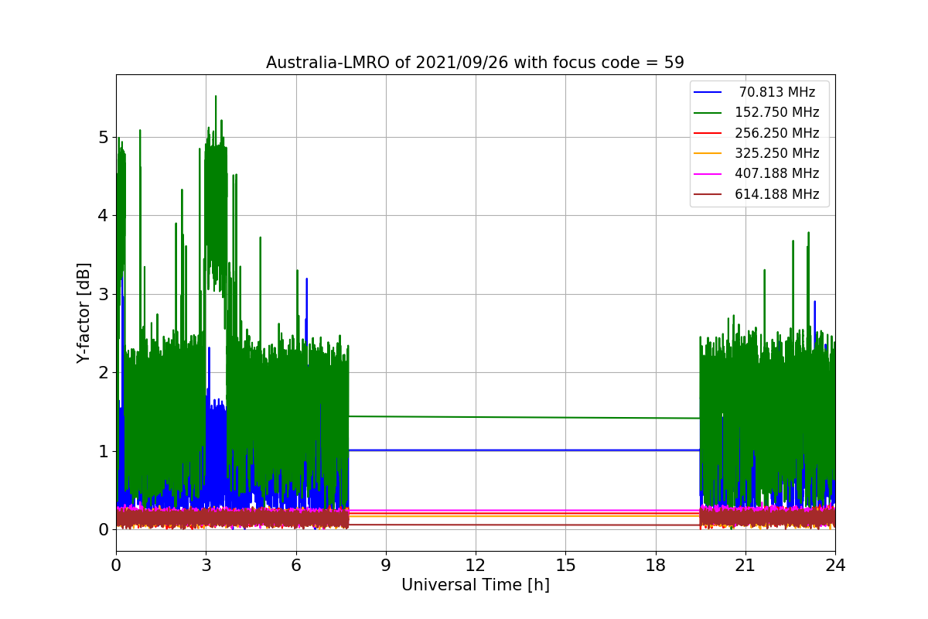
Task: Click the green legend line swatch
Action: [x=708, y=113]
